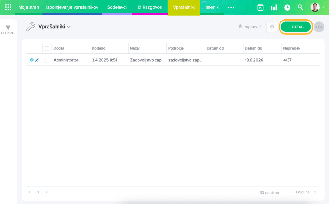Open the calendar icon in top bar
Screen dimensions: 329x204
pos(261,8)
